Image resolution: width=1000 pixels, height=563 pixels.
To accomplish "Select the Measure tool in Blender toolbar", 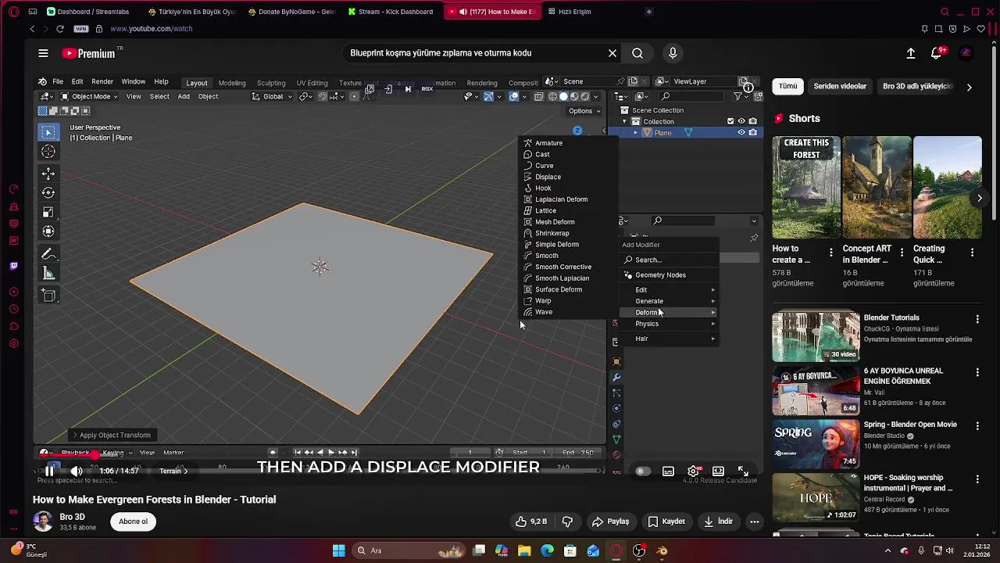I will (x=48, y=273).
